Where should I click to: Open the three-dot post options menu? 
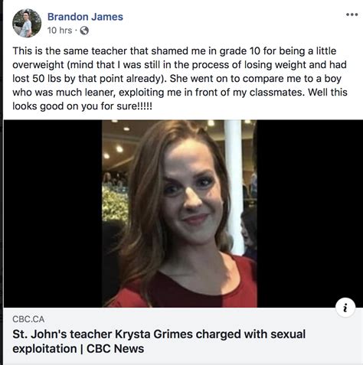(352, 15)
